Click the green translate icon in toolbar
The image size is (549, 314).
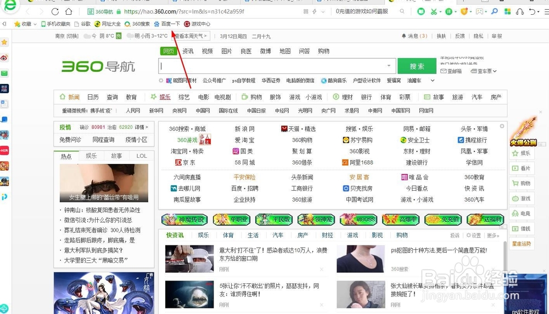[449, 12]
